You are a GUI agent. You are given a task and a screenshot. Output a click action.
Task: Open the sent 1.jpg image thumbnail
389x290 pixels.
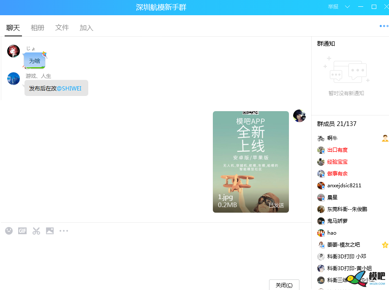coord(251,162)
